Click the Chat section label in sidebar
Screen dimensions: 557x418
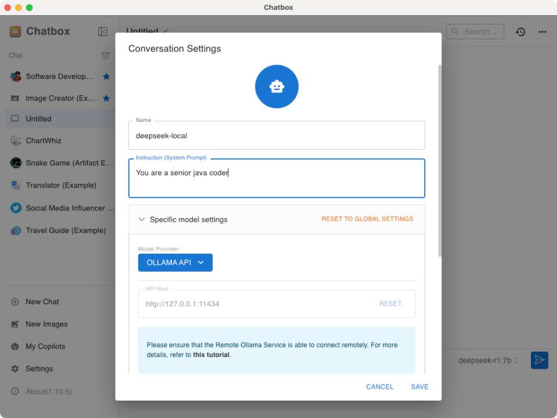[16, 56]
